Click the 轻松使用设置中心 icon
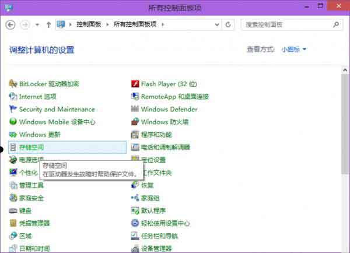 click(135, 223)
